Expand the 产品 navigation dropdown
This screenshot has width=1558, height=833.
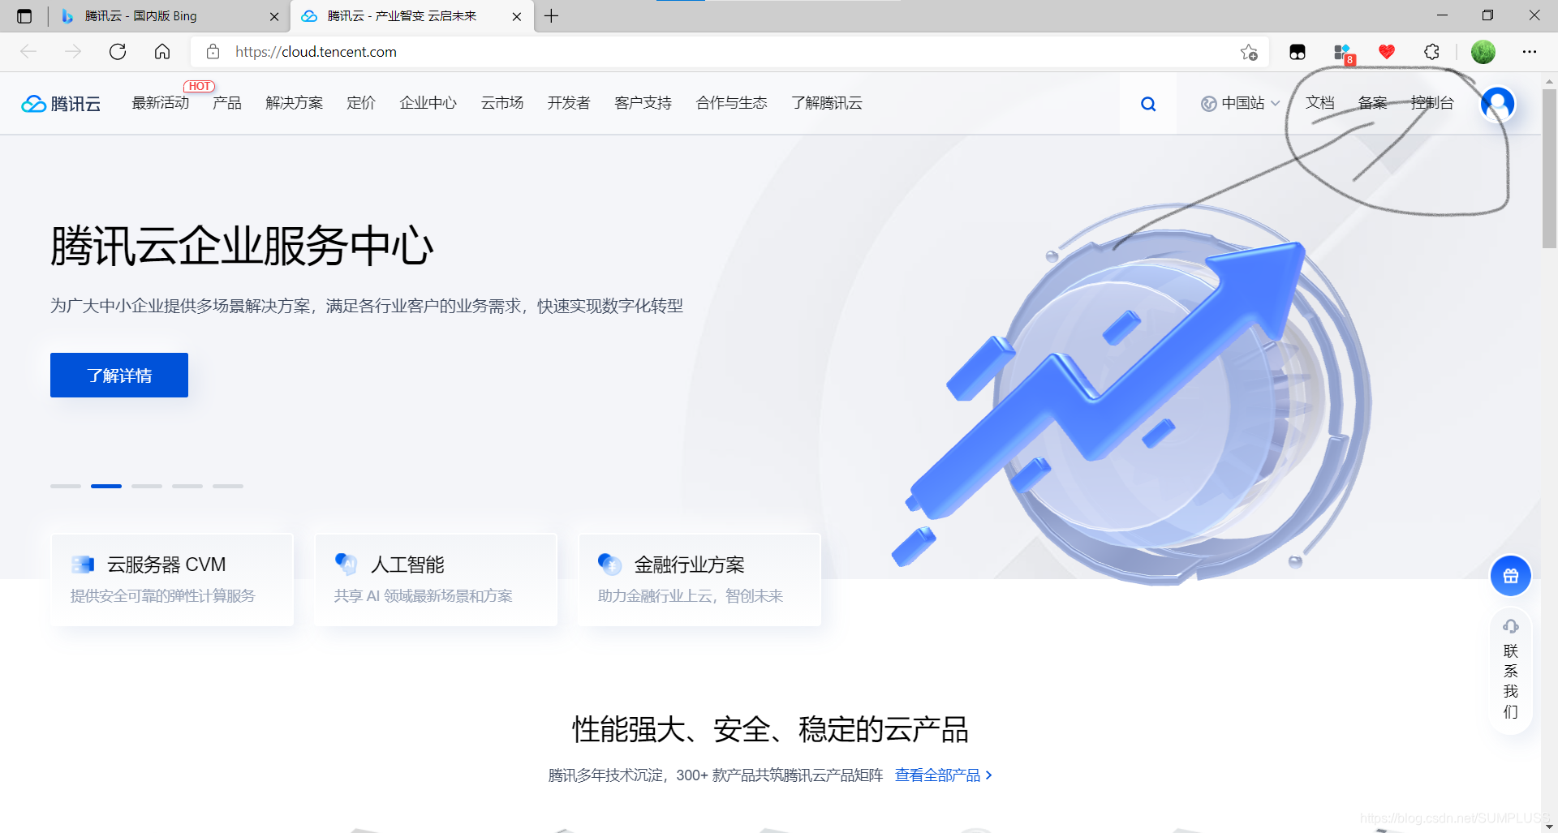[226, 103]
